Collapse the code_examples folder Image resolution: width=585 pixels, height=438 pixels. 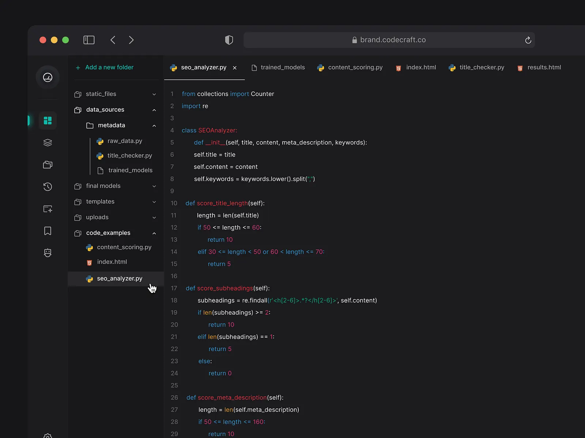tap(154, 233)
